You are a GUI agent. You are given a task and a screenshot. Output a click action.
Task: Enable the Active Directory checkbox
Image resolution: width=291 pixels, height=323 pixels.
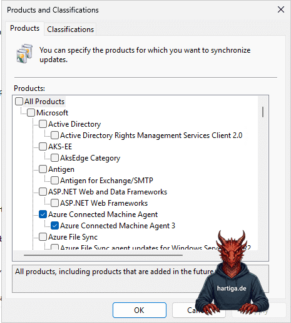pyautogui.click(x=43, y=124)
